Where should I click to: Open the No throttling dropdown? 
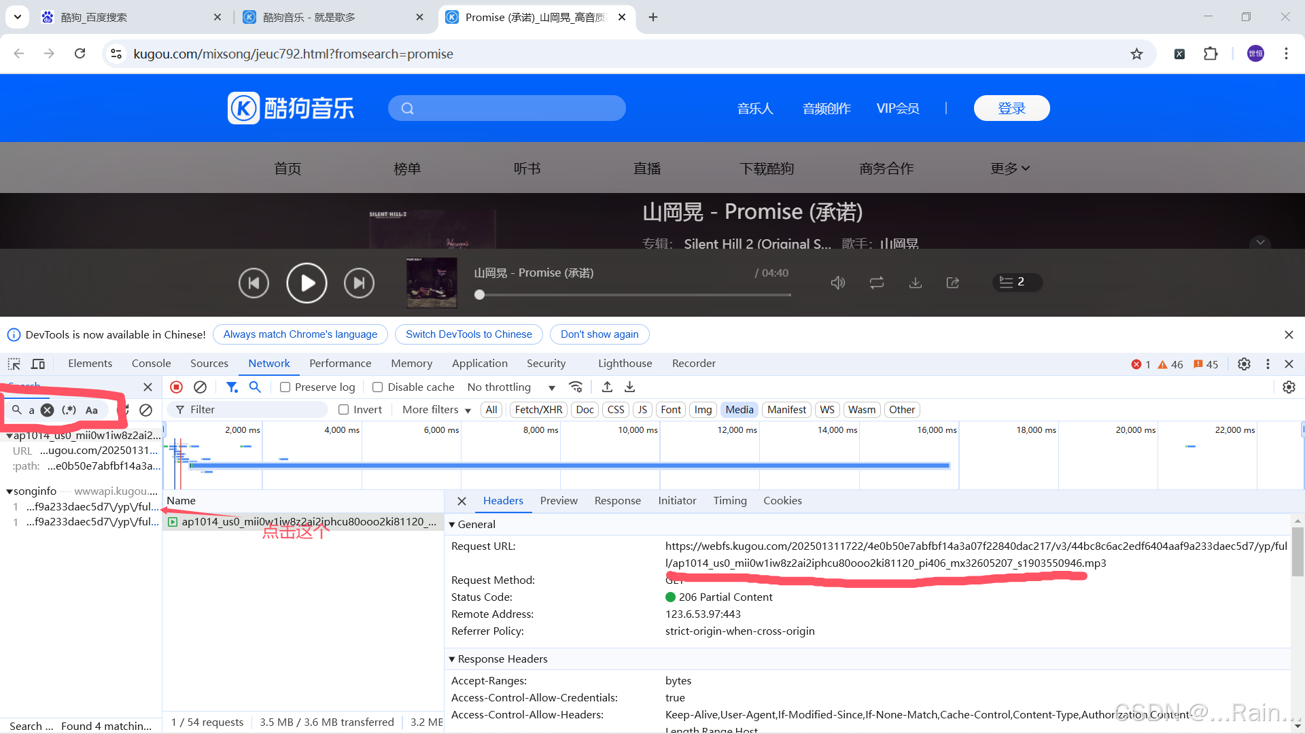tap(511, 387)
